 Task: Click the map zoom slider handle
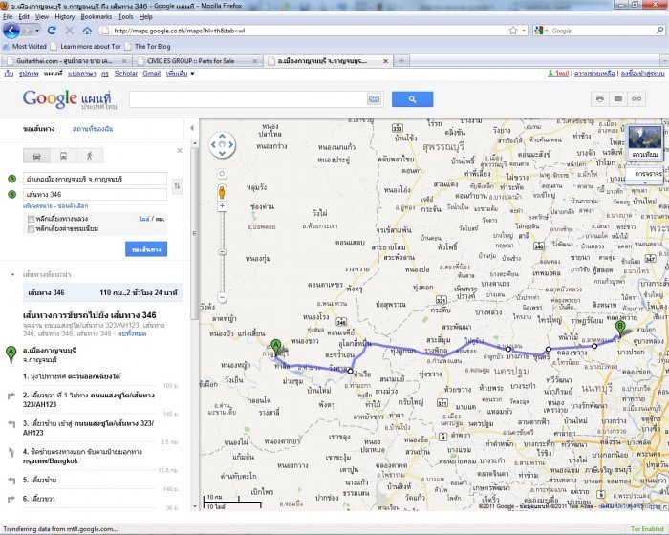click(222, 252)
